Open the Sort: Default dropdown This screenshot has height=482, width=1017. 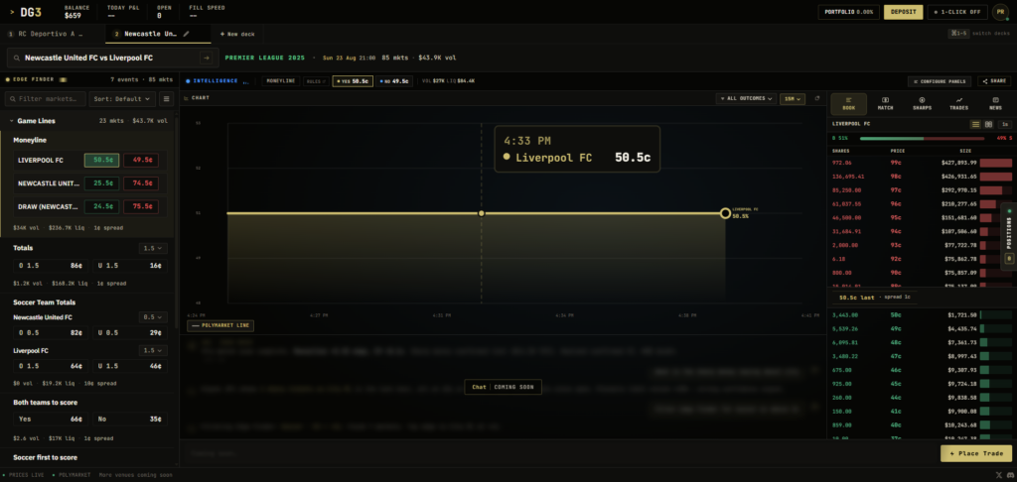click(122, 98)
